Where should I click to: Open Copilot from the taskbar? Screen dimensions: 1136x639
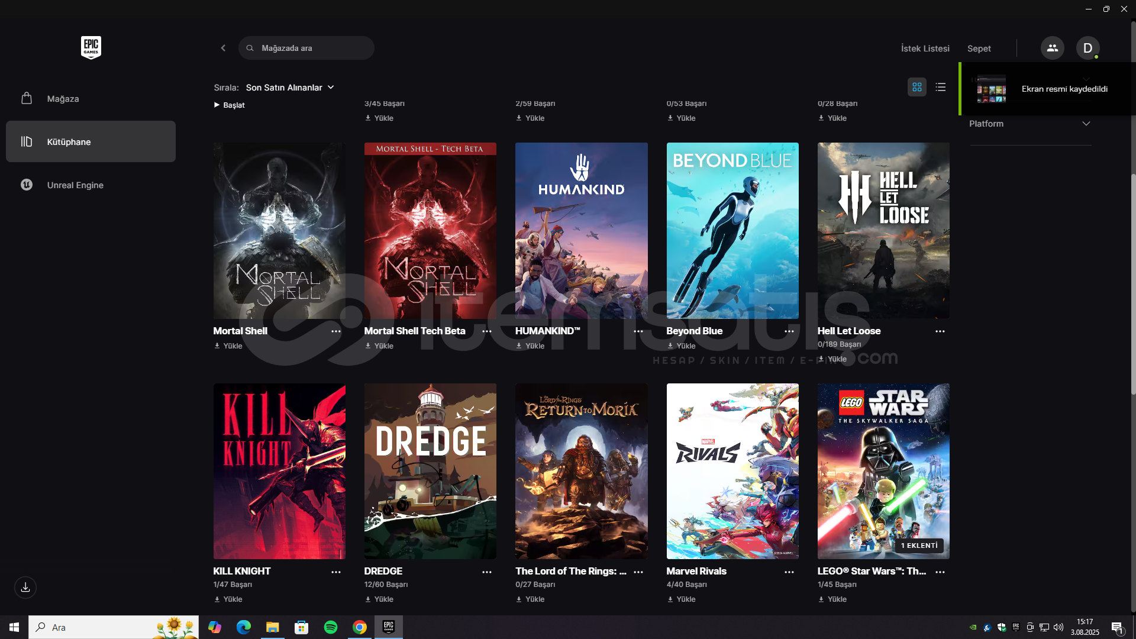[x=214, y=627]
